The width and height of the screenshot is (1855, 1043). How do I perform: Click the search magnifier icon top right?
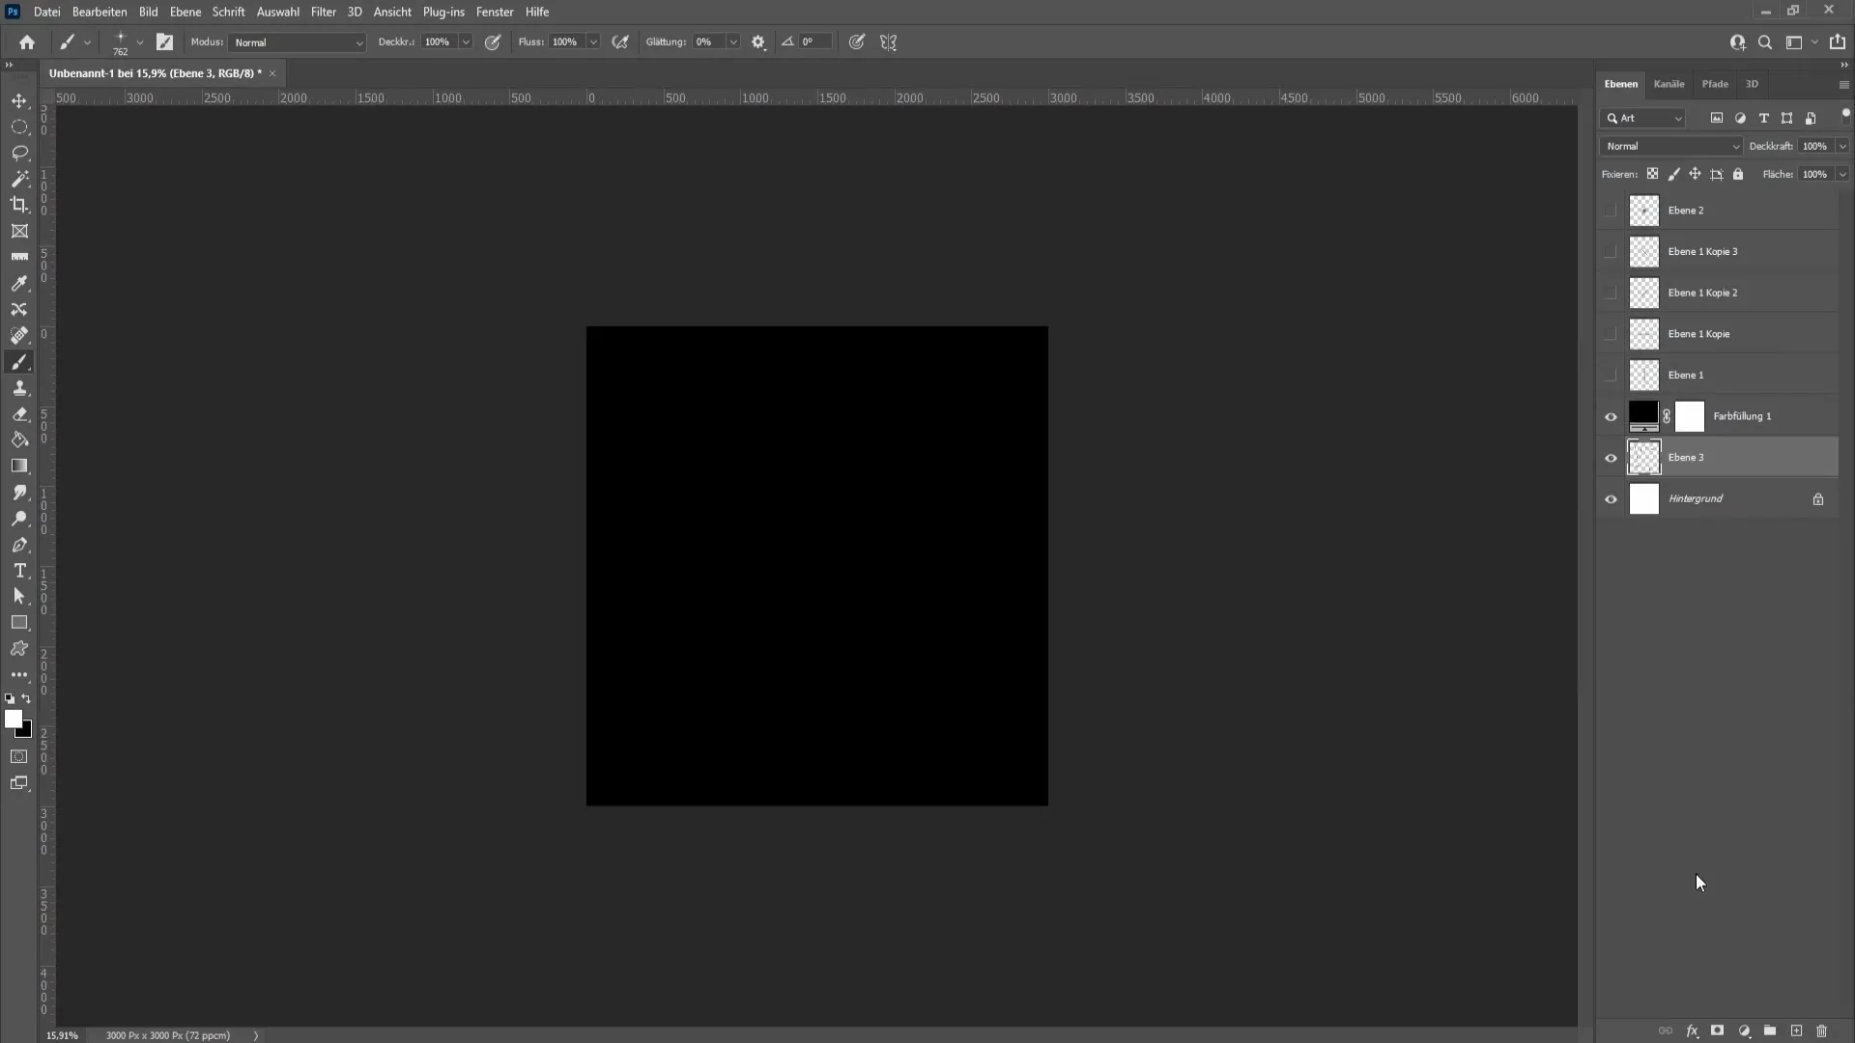point(1765,42)
